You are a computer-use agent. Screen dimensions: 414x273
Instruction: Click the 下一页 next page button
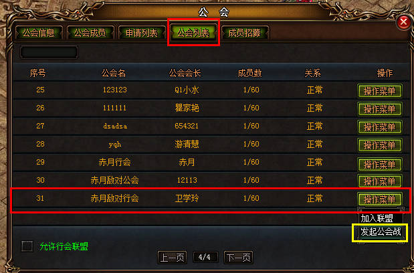(238, 257)
